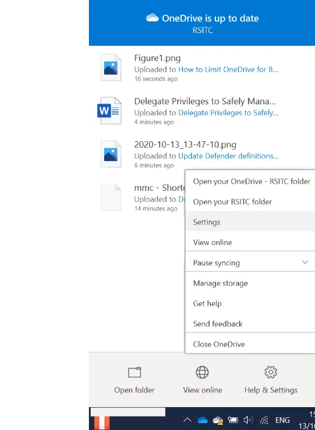
Task: Click the OneDrive is up to date heading
Action: (x=210, y=18)
